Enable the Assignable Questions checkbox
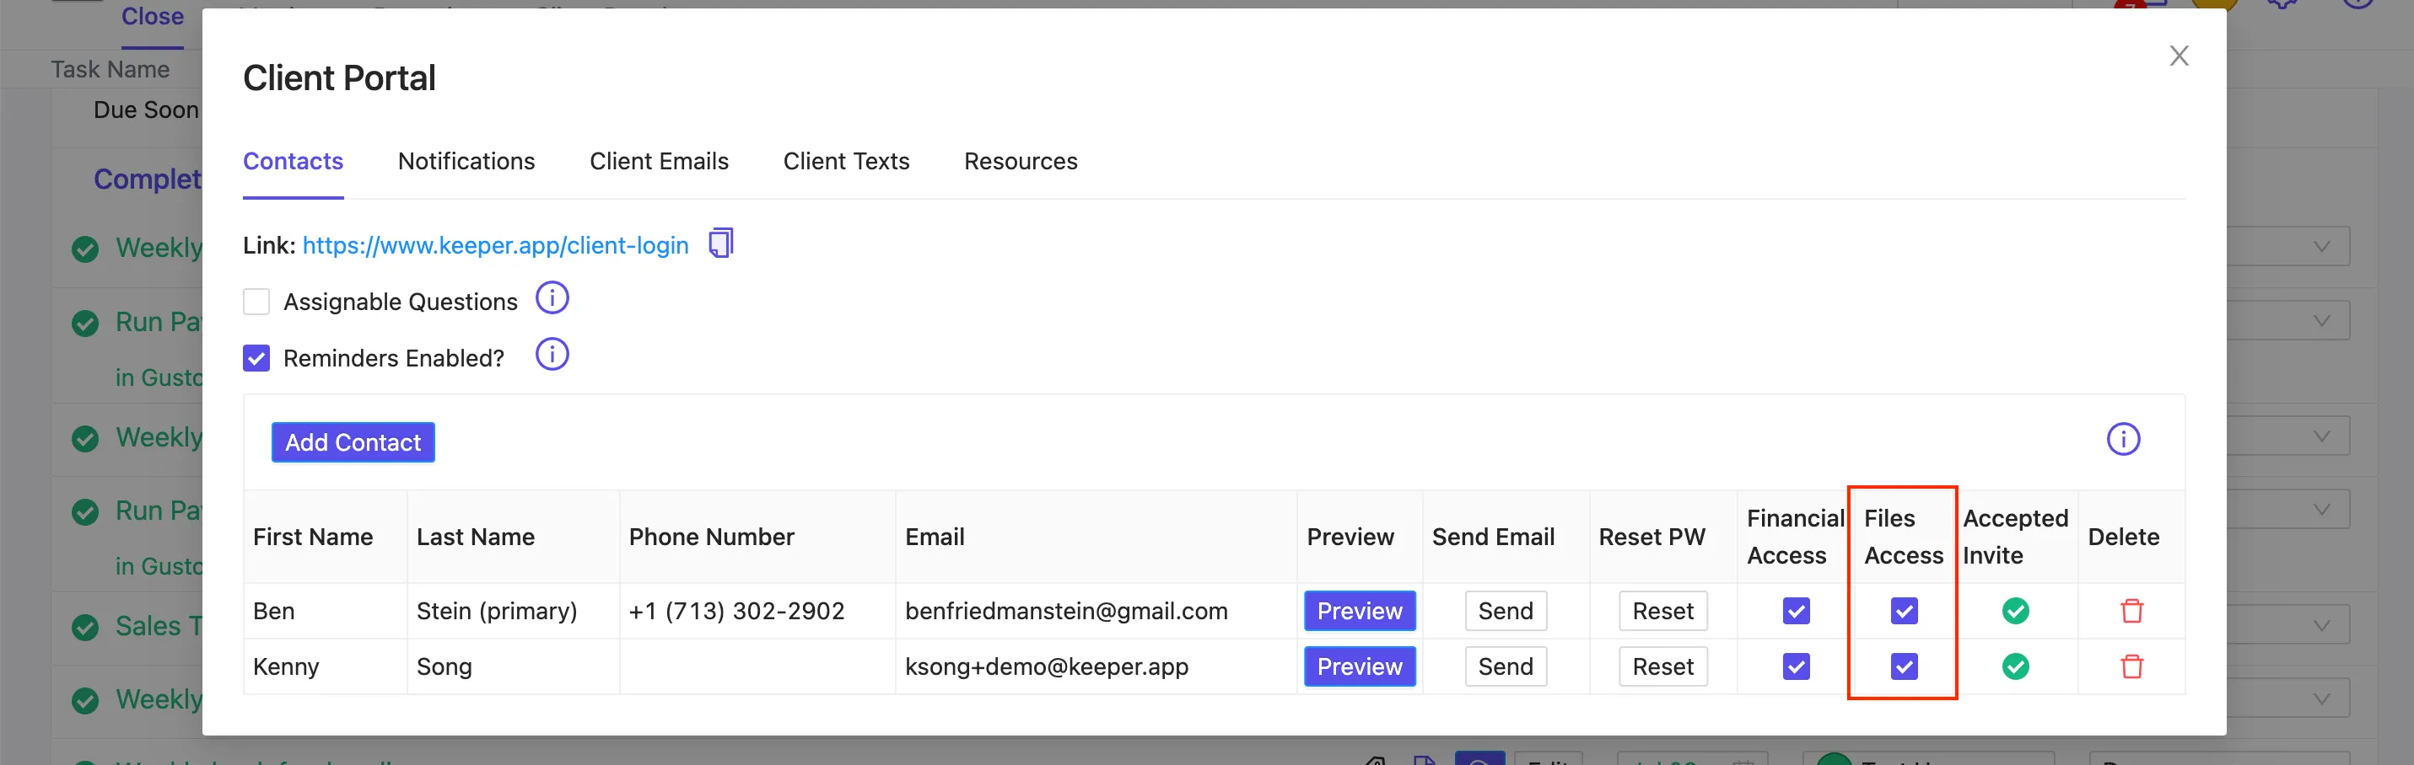 coord(256,302)
